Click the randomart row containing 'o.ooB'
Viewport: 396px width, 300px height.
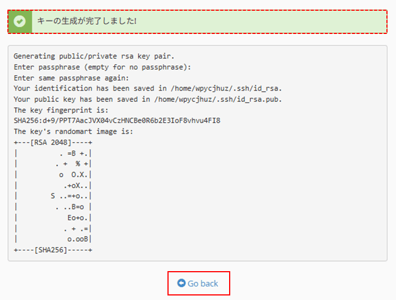[53, 239]
